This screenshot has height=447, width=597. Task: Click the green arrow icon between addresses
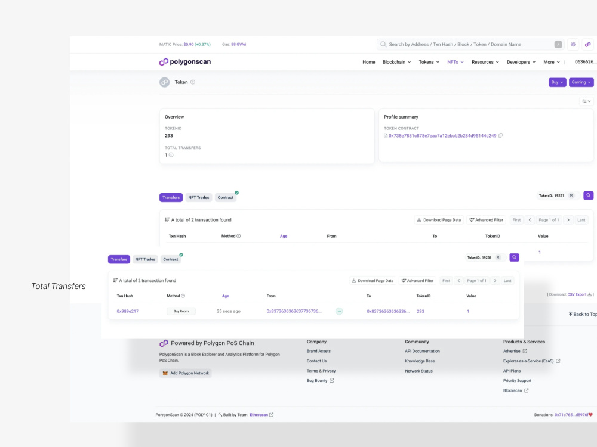point(339,311)
